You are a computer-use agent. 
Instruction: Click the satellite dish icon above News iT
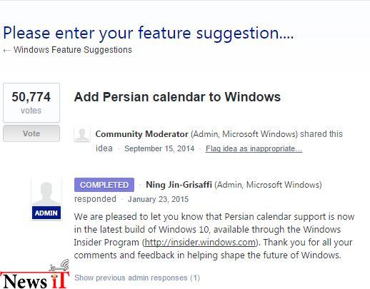(59, 265)
